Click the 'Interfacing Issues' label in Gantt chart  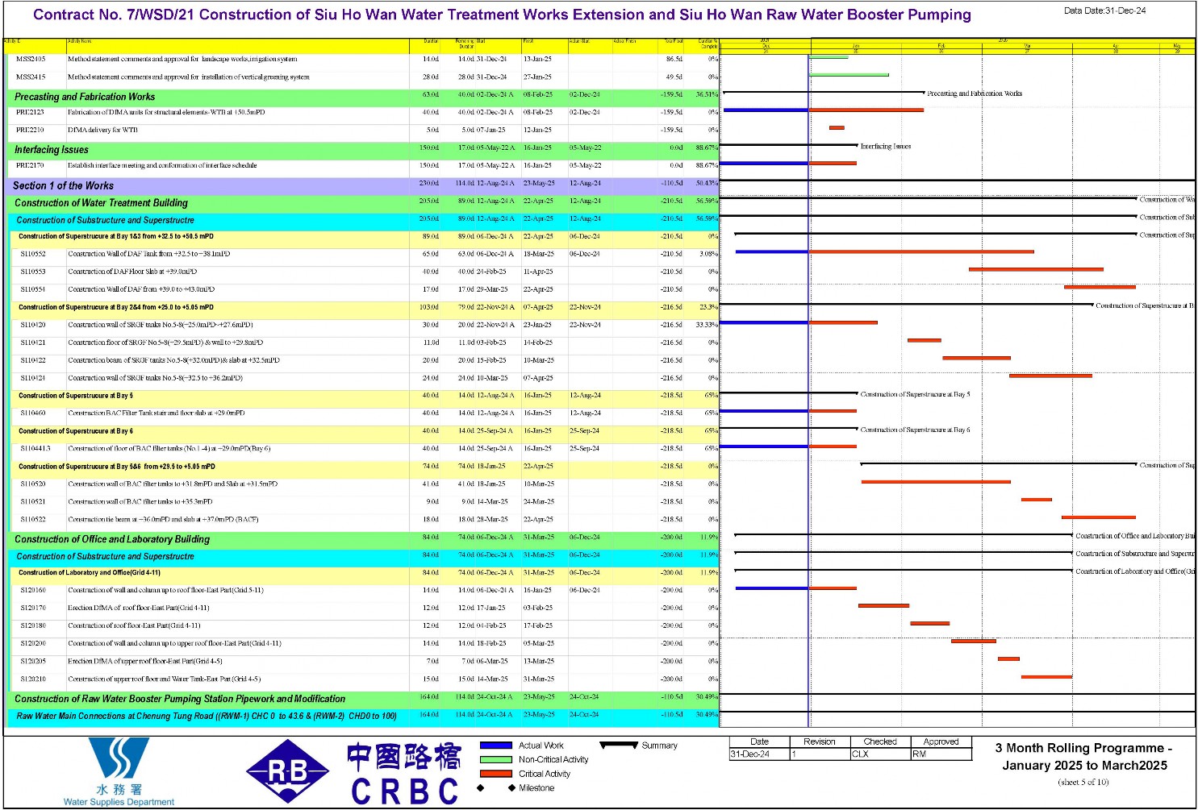pyautogui.click(x=885, y=147)
